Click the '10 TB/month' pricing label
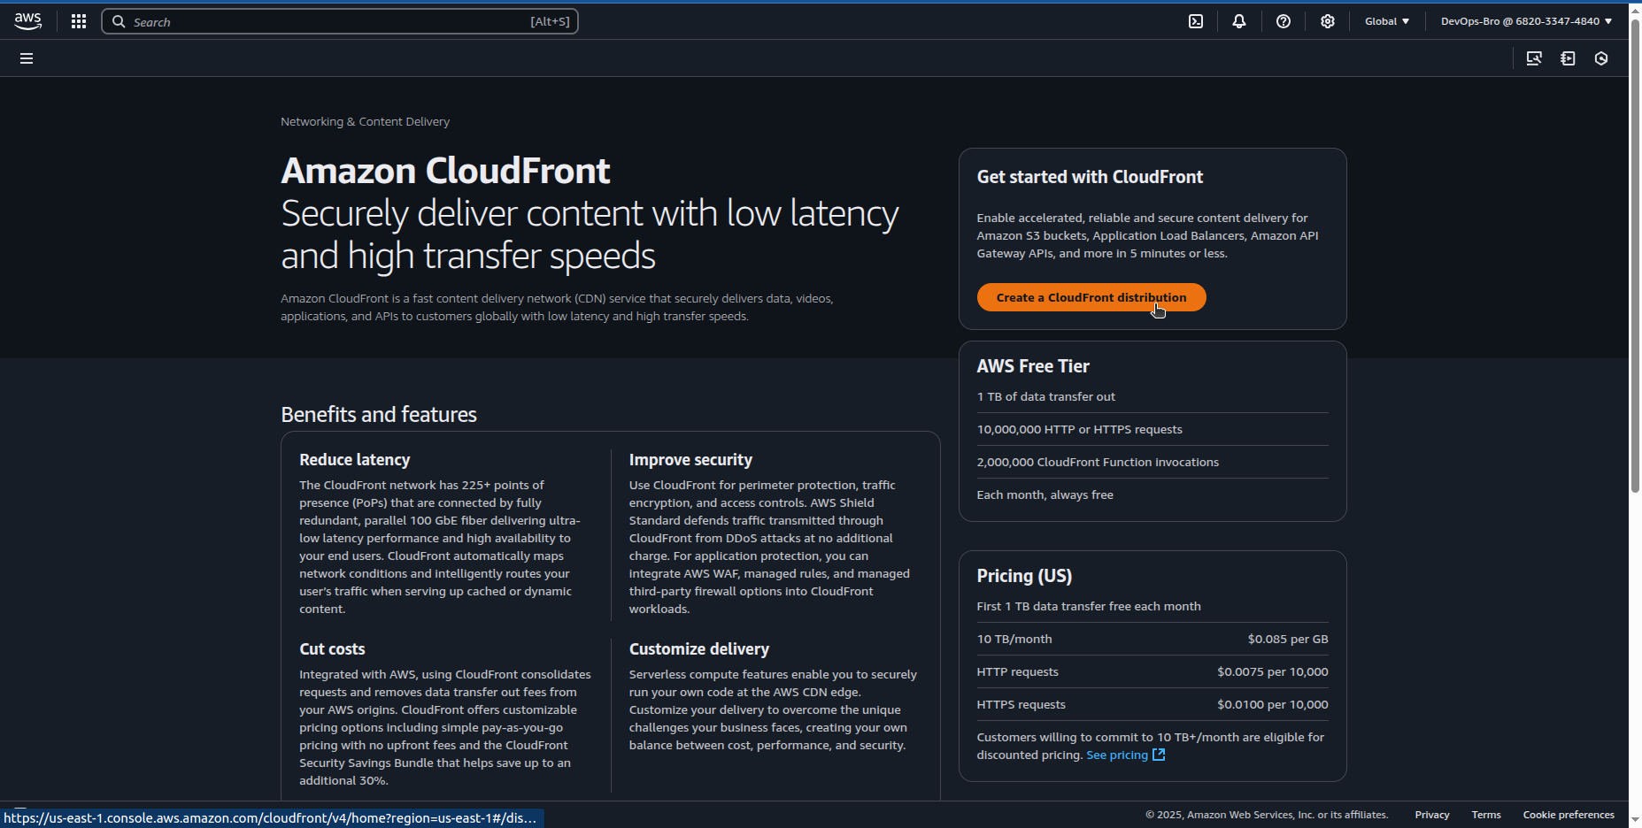 click(x=1014, y=639)
